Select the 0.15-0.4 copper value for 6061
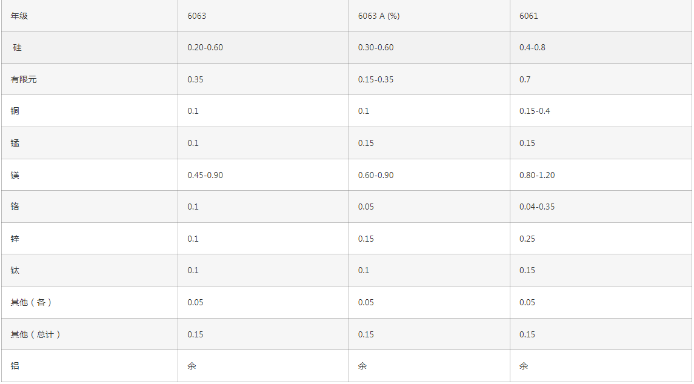This screenshot has width=694, height=384. [x=535, y=111]
